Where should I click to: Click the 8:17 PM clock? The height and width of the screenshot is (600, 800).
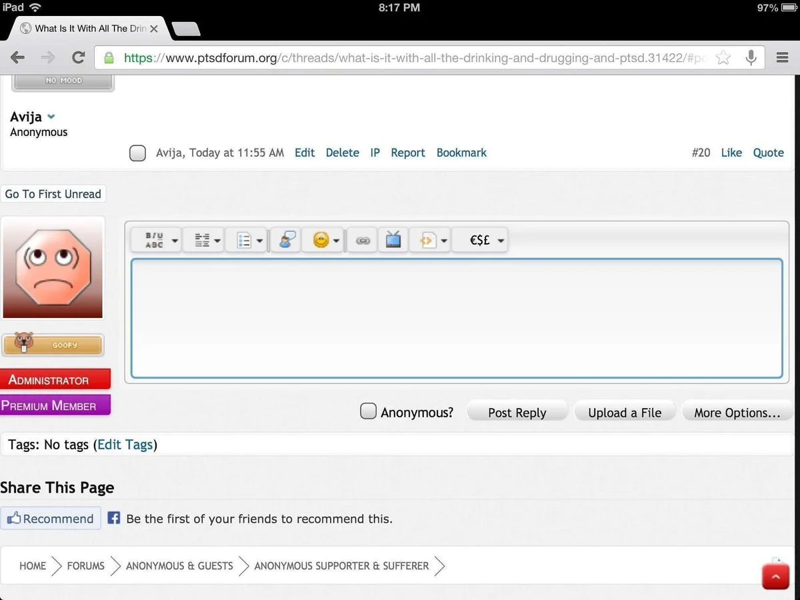coord(399,7)
